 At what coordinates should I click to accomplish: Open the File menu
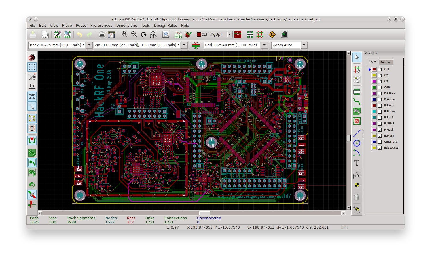point(32,26)
